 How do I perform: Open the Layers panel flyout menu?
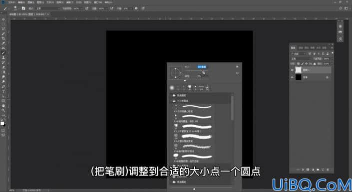(332, 48)
